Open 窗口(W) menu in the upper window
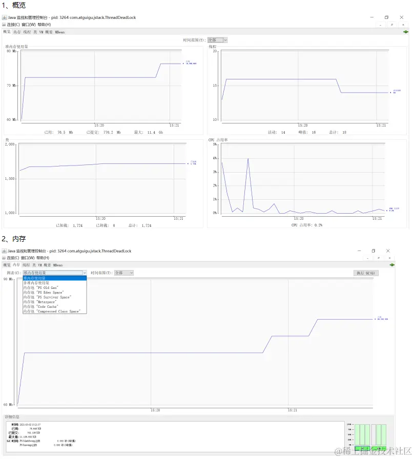 (x=29, y=25)
